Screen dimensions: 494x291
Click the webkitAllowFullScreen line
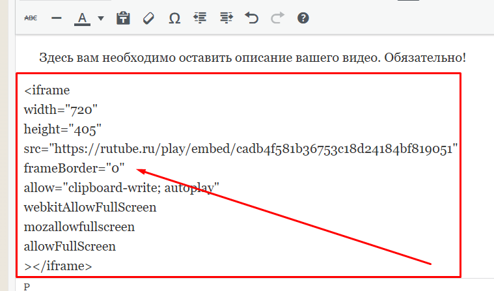[90, 208]
